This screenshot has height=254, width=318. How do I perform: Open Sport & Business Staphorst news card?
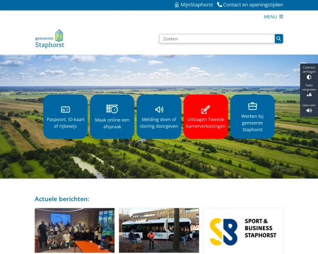(243, 231)
